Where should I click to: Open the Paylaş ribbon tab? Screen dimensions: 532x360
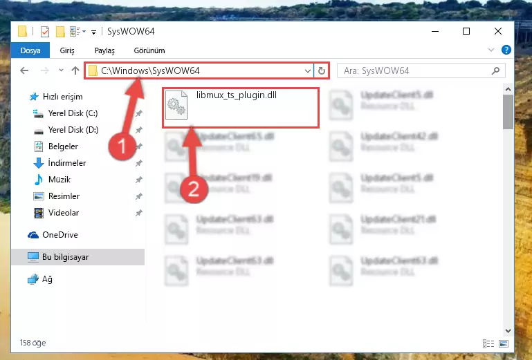click(x=104, y=50)
